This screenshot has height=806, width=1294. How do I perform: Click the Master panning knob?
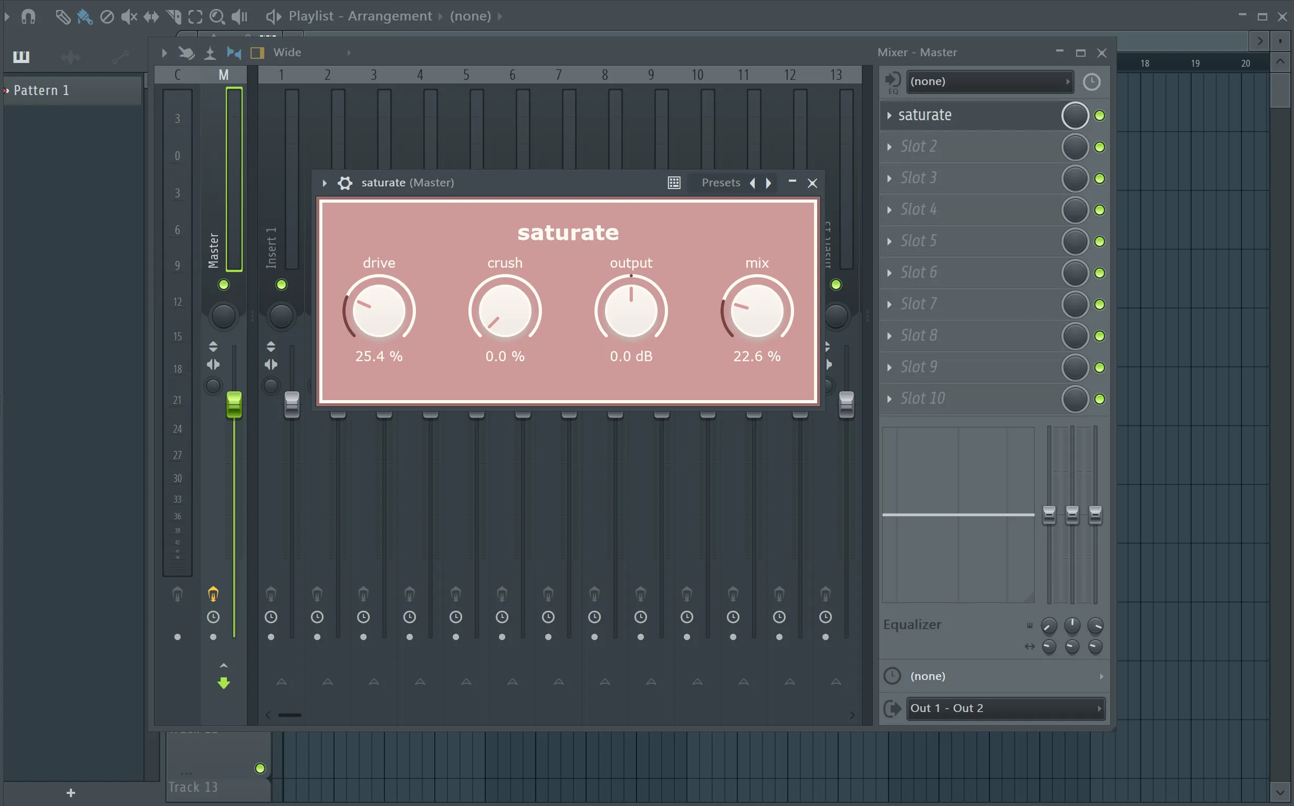[223, 316]
